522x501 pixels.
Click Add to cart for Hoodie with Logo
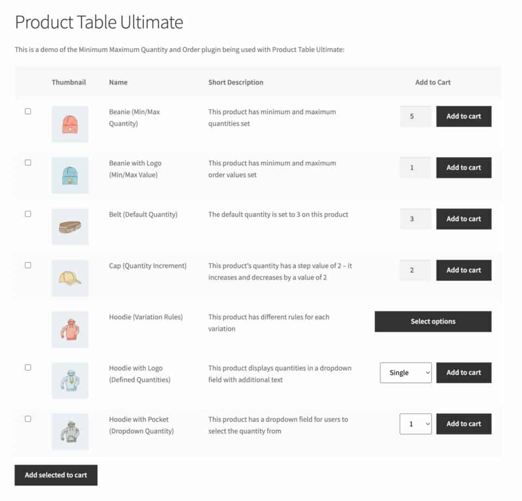pyautogui.click(x=463, y=373)
